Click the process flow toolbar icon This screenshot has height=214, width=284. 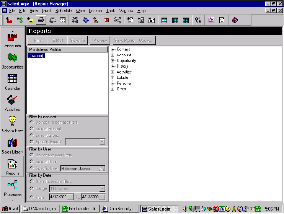click(118, 20)
